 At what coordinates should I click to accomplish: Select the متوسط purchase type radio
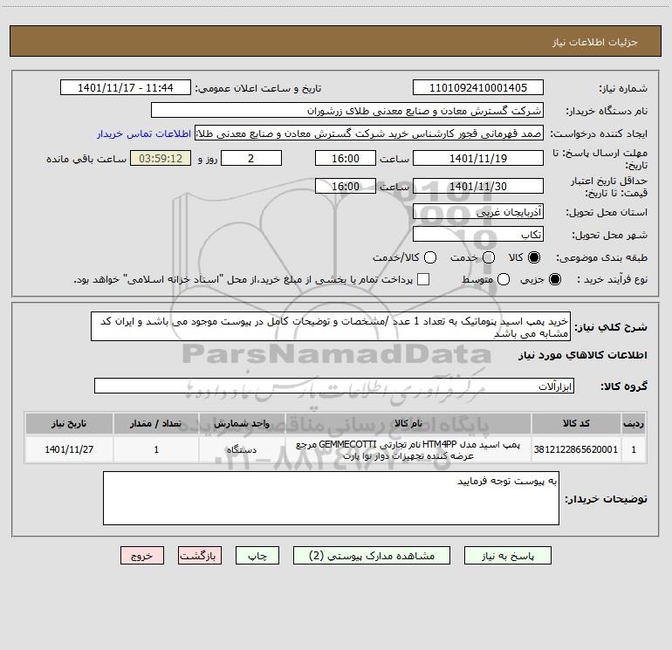504,279
